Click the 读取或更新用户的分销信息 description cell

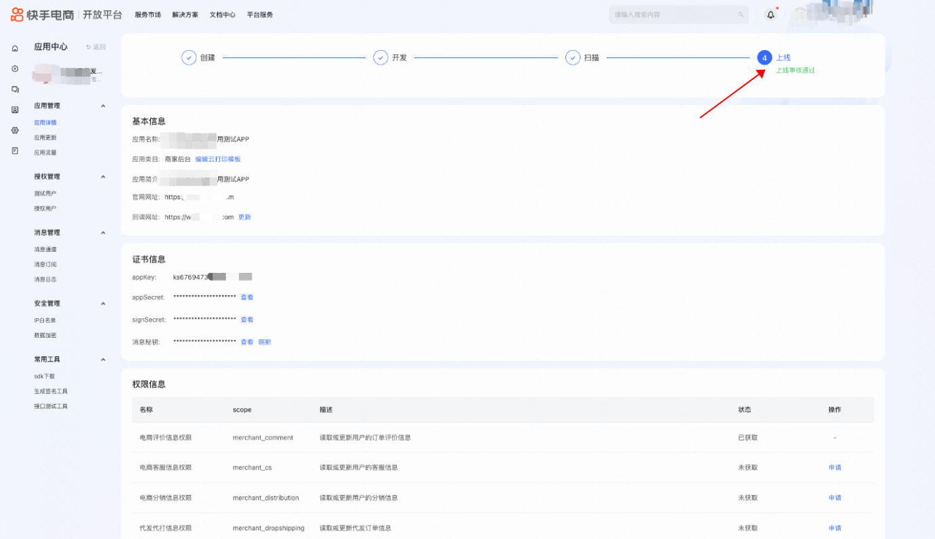[359, 498]
